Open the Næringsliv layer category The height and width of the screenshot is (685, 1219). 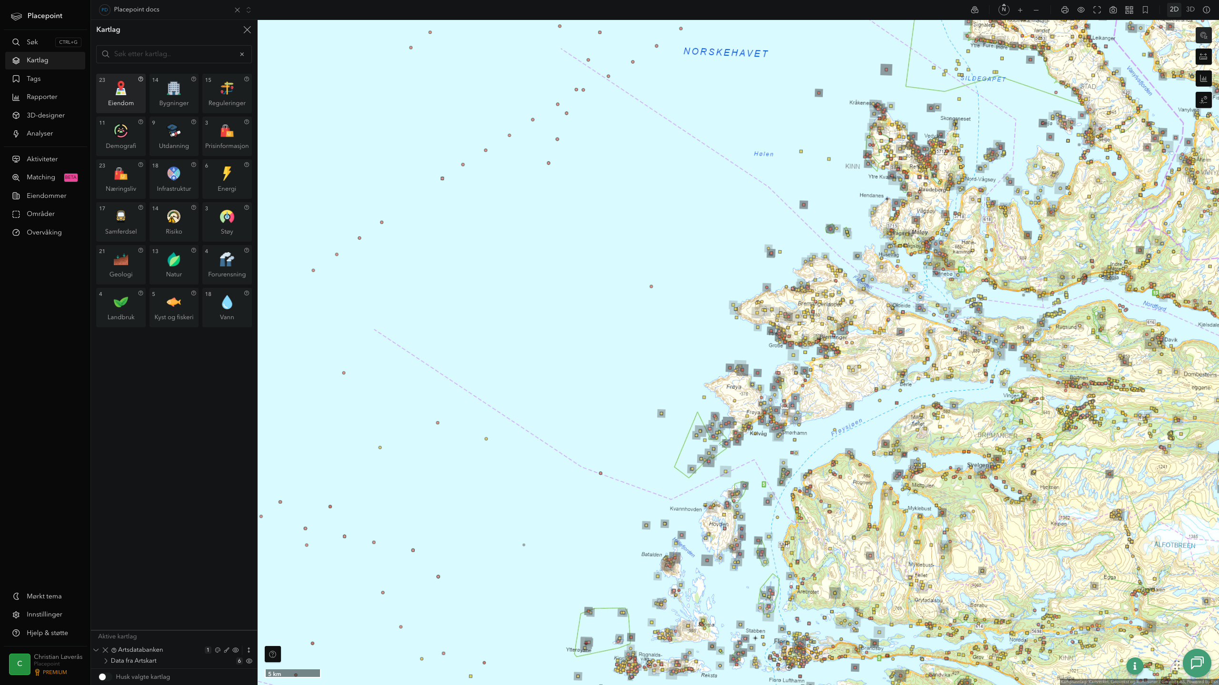120,179
